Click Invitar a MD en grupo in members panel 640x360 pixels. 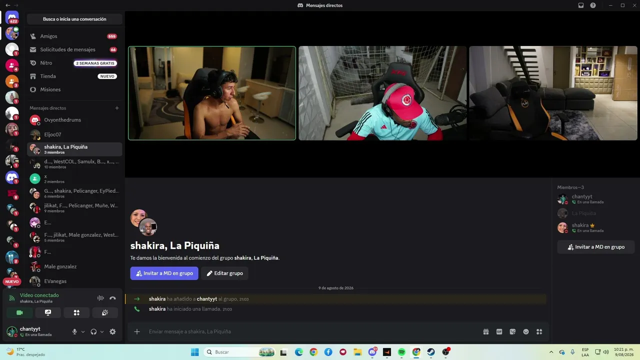596,247
